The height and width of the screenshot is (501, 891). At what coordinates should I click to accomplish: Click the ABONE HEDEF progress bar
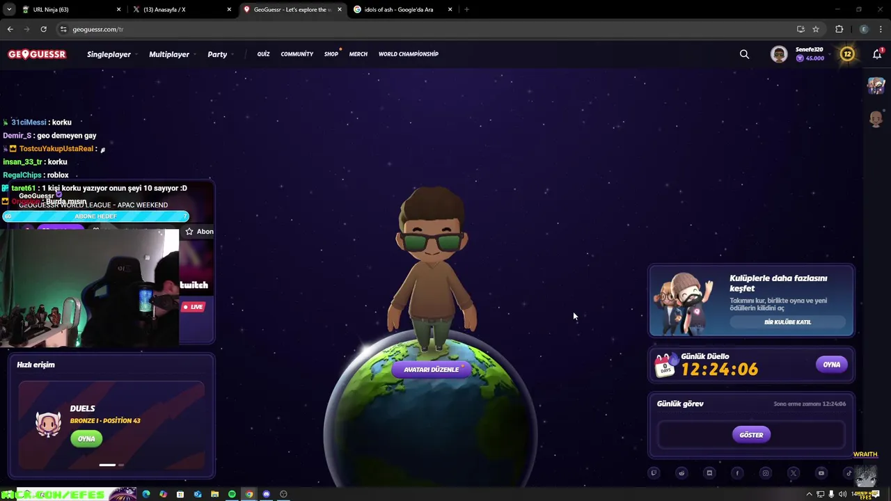[x=95, y=216]
